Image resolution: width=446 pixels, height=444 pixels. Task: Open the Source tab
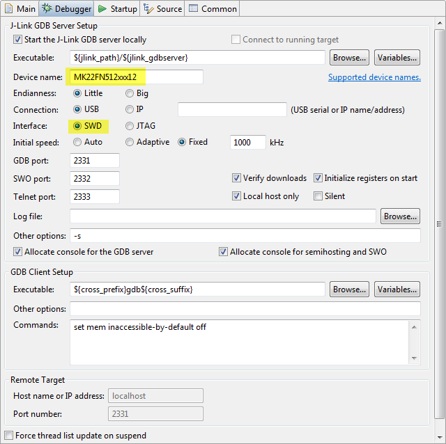(162, 8)
